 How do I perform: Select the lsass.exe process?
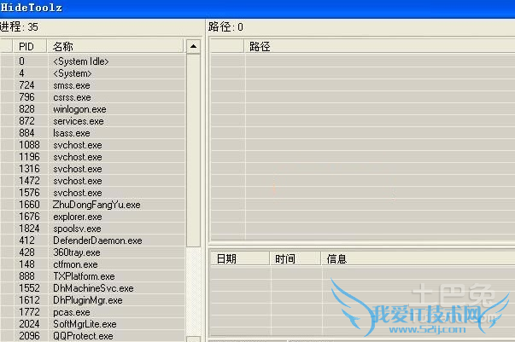pyautogui.click(x=92, y=133)
